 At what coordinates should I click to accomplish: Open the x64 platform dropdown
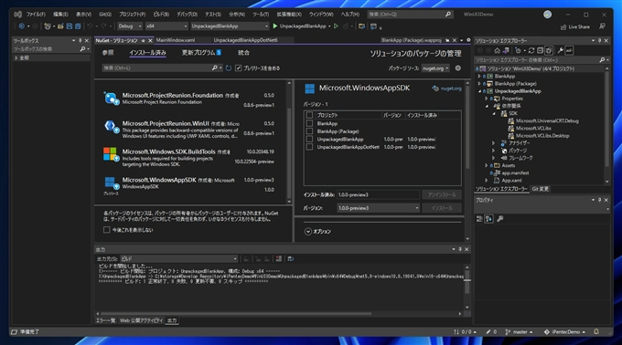tap(166, 26)
